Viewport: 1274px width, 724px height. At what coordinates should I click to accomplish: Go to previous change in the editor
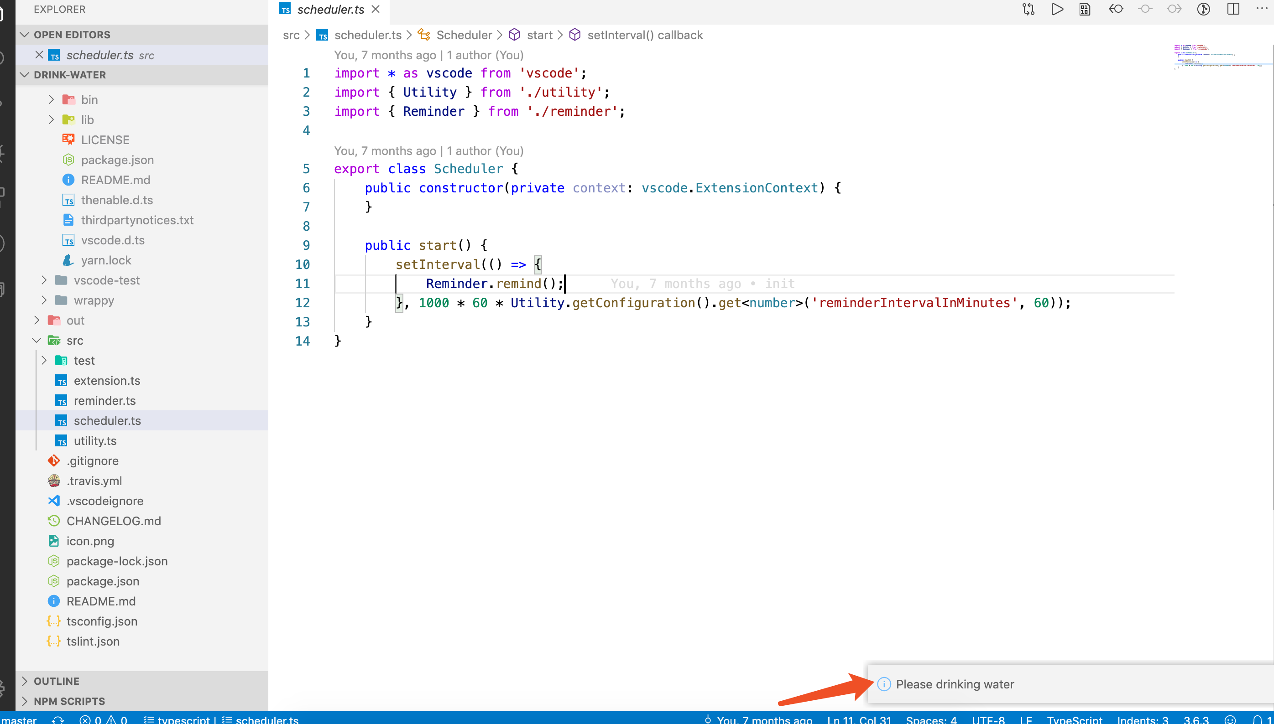(1116, 9)
